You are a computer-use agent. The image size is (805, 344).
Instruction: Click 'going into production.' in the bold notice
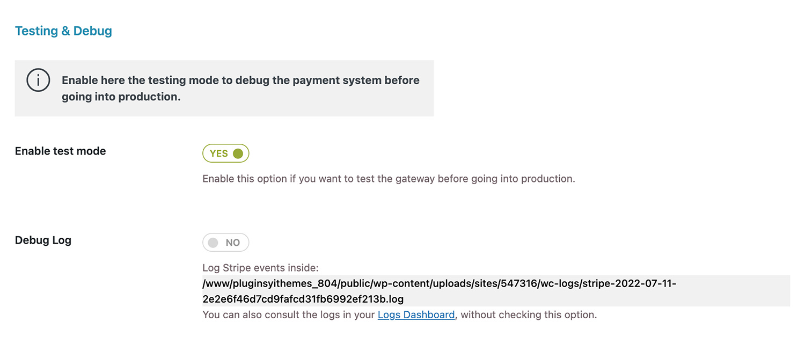121,97
